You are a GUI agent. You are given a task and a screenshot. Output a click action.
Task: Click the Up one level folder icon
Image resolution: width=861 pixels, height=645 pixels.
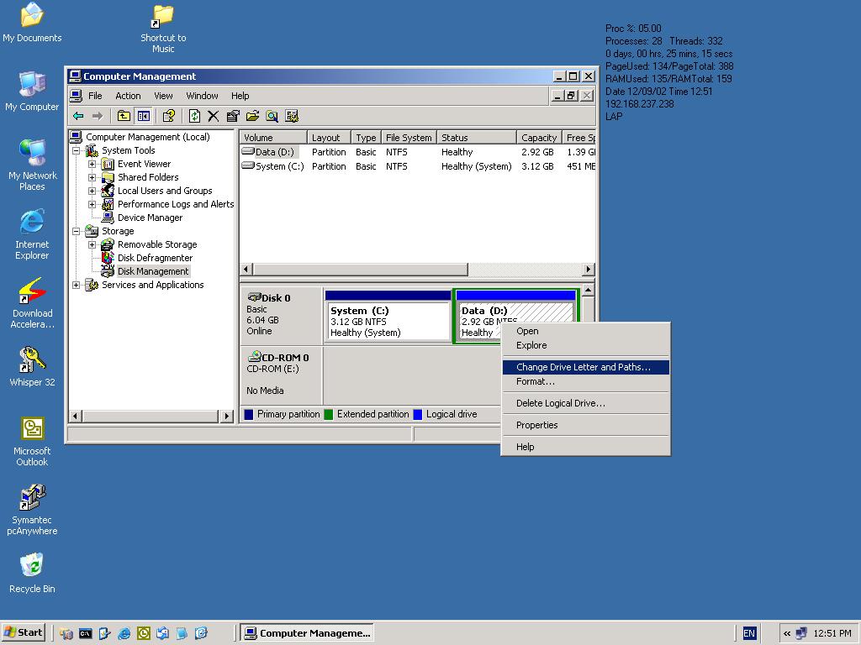(124, 116)
